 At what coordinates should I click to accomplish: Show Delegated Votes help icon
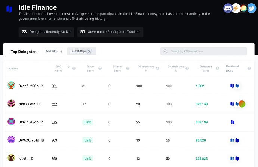(x=218, y=68)
